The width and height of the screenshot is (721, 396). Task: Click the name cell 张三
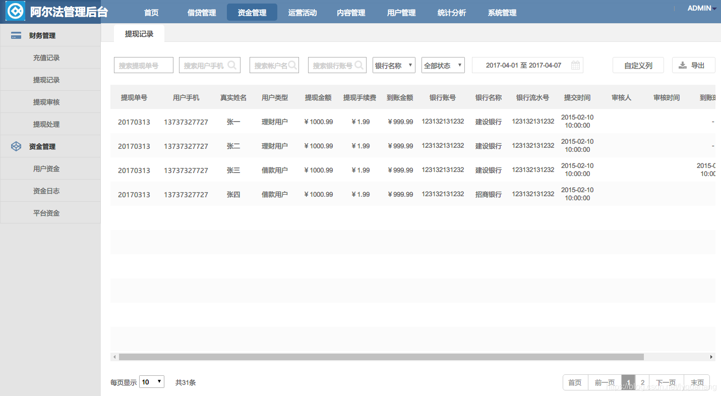[233, 170]
